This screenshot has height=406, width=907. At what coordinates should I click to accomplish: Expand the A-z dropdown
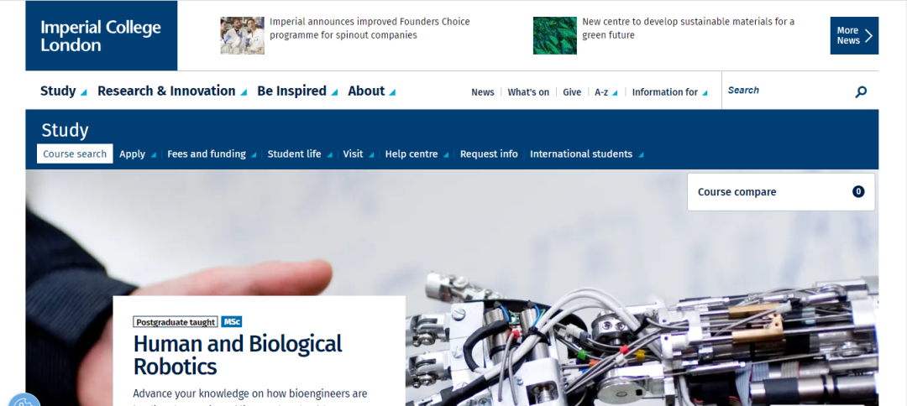coord(606,91)
